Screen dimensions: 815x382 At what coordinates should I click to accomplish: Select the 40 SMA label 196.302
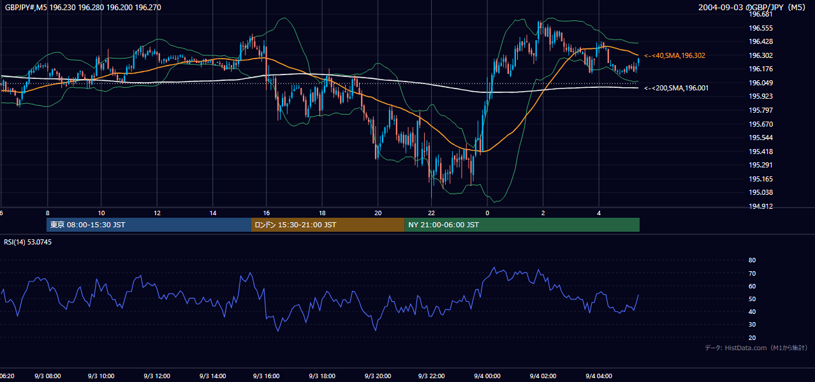675,56
